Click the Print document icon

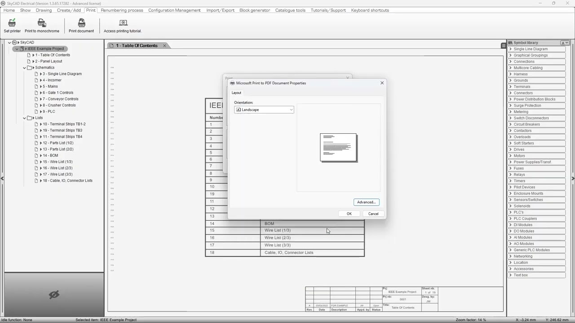click(x=81, y=23)
